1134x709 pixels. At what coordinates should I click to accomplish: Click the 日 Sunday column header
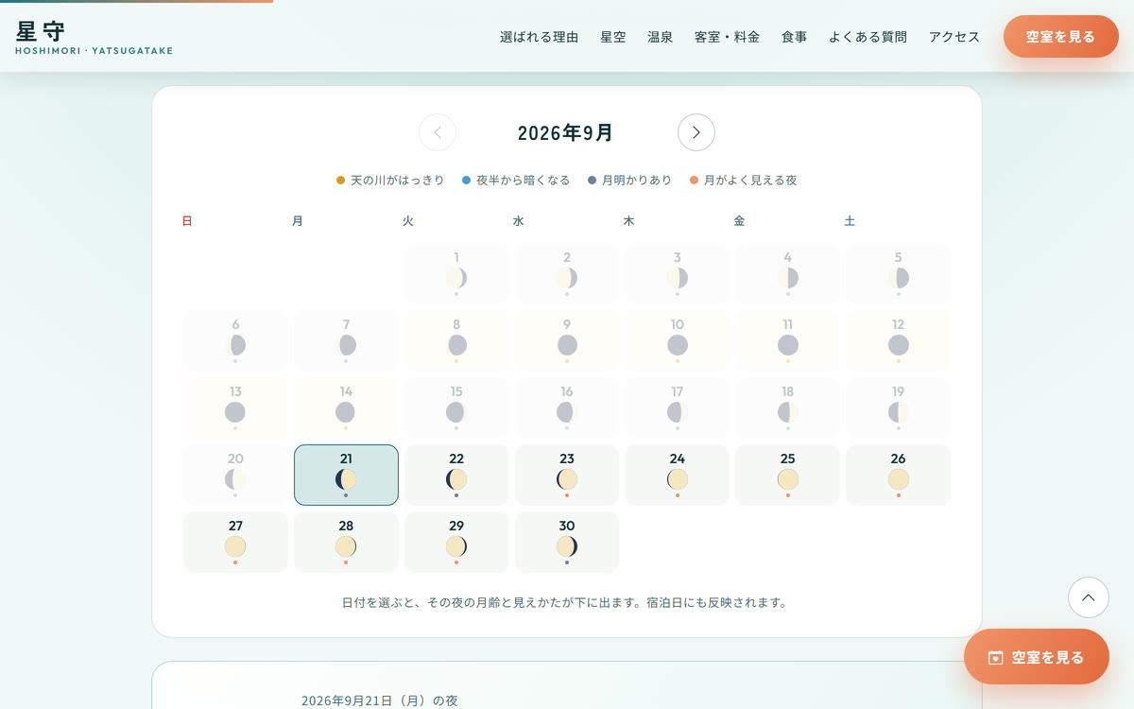coord(187,221)
